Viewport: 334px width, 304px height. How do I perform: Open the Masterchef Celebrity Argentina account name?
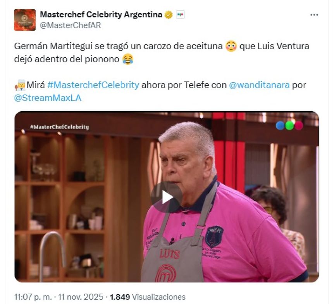pos(101,14)
